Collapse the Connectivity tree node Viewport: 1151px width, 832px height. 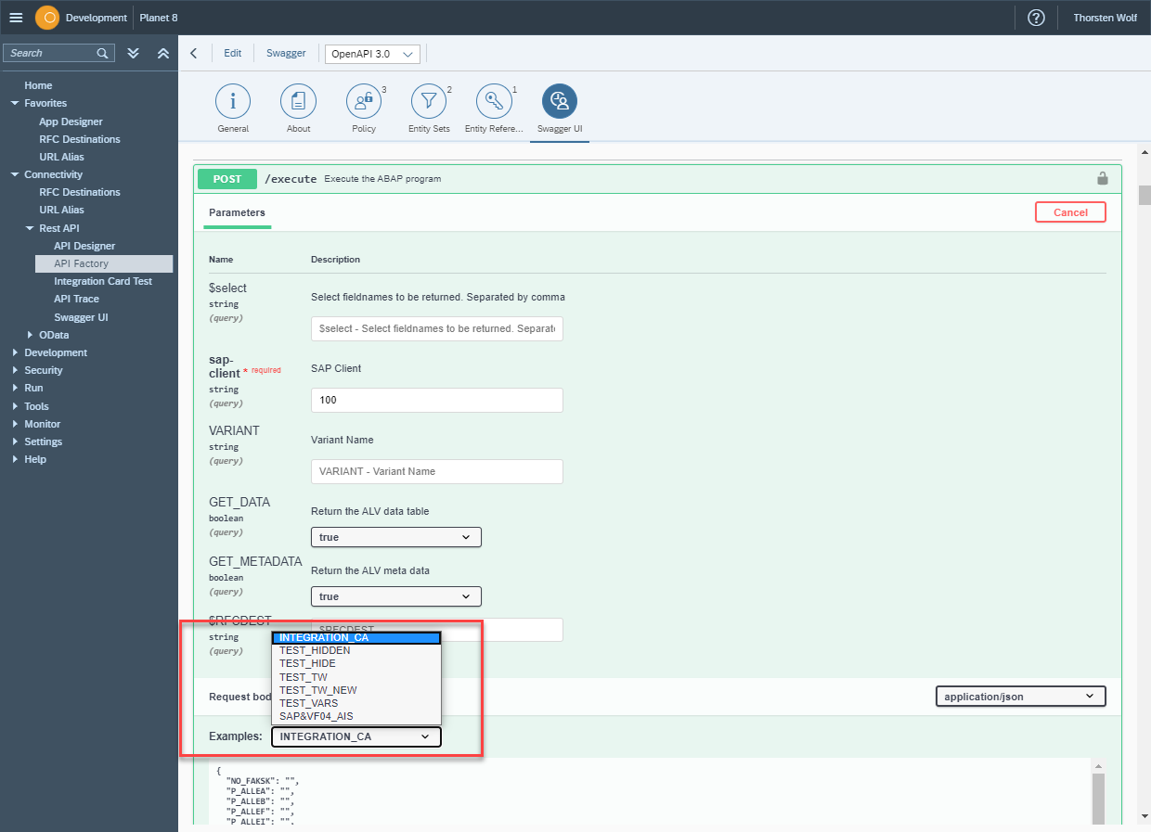[15, 174]
